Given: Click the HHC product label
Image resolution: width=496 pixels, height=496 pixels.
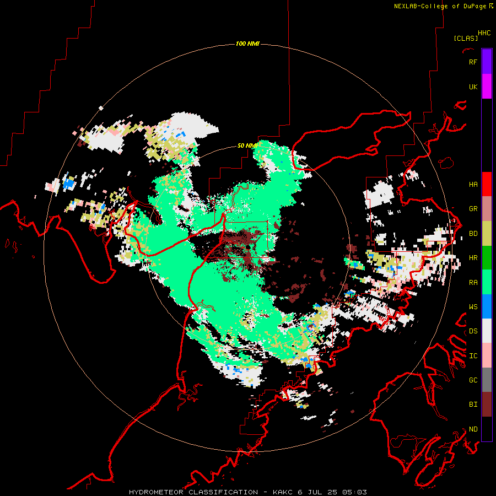Looking at the screenshot, I should click(x=484, y=33).
